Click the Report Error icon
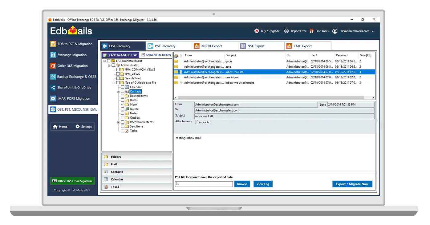 click(x=286, y=31)
